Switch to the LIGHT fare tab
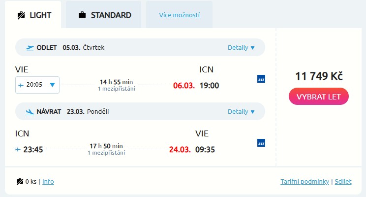Screen dimensions: 366x197 (33, 15)
